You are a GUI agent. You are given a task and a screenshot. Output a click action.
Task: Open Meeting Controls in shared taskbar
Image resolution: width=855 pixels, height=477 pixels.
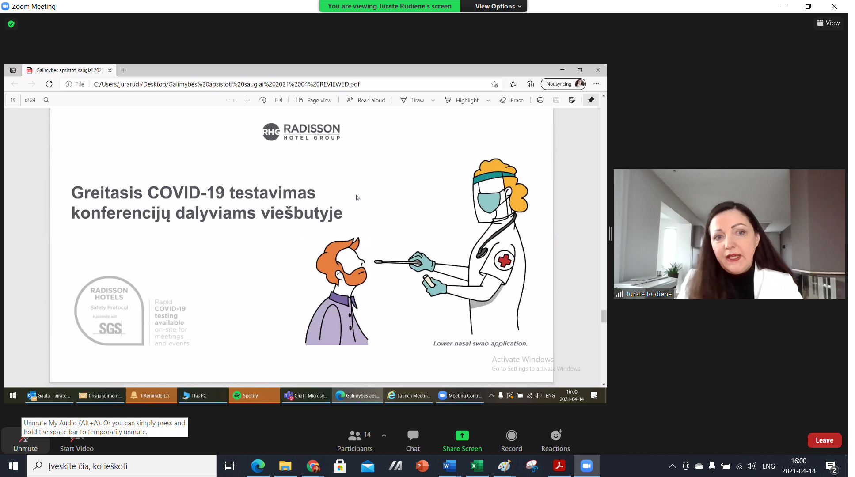pos(460,396)
